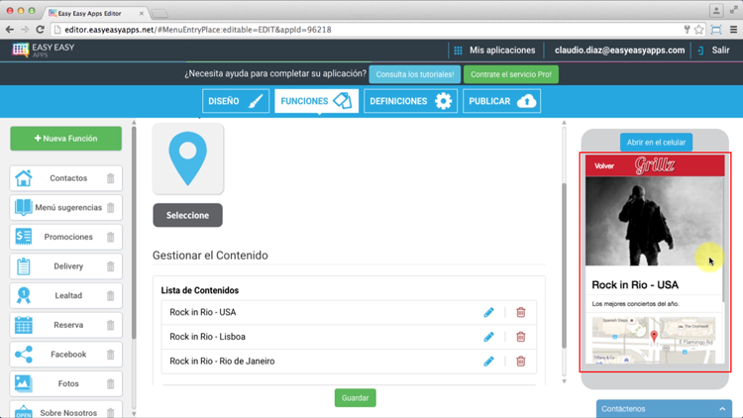Select Easy Easy Apps Editor browser tab

coord(95,13)
